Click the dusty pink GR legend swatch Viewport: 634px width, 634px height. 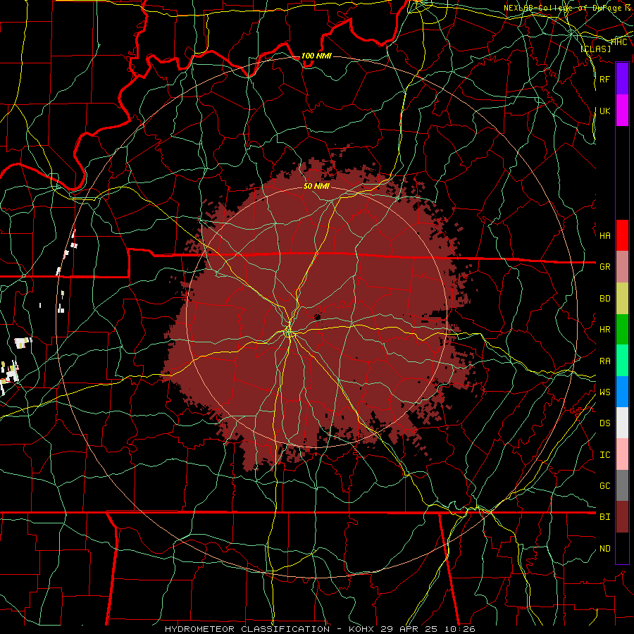622,267
